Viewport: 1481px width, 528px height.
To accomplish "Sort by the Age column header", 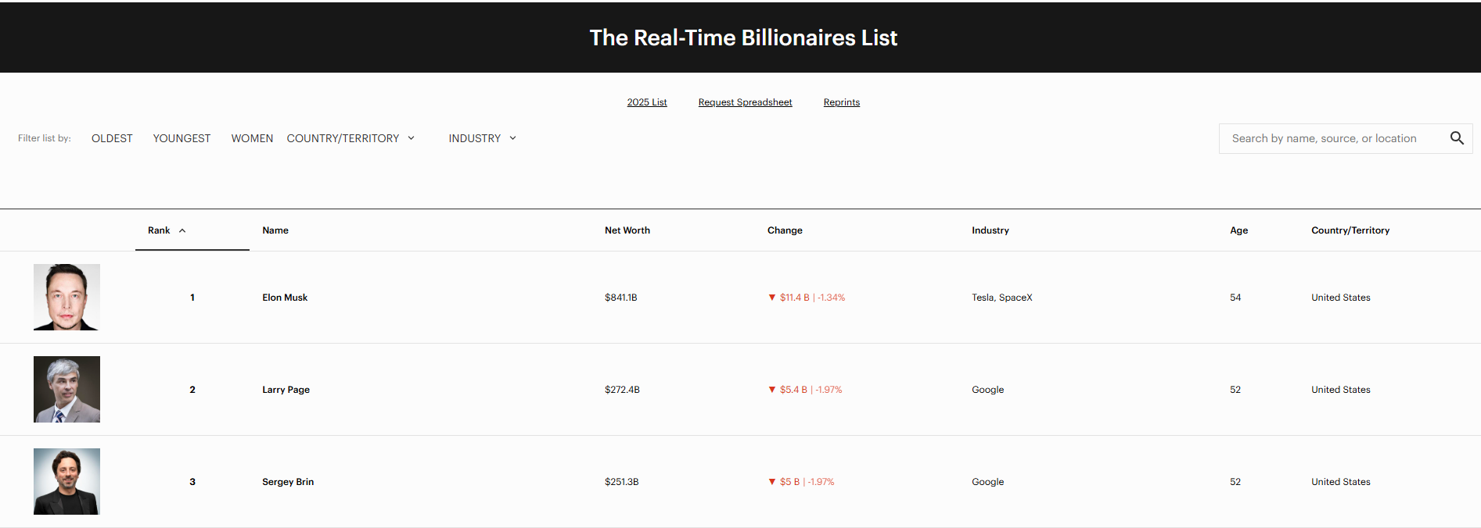I will [x=1238, y=230].
